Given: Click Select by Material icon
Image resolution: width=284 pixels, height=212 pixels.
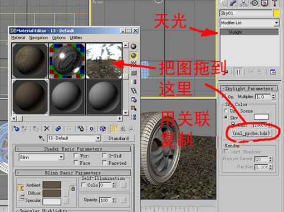Looking at the screenshot, I should coord(134,109).
